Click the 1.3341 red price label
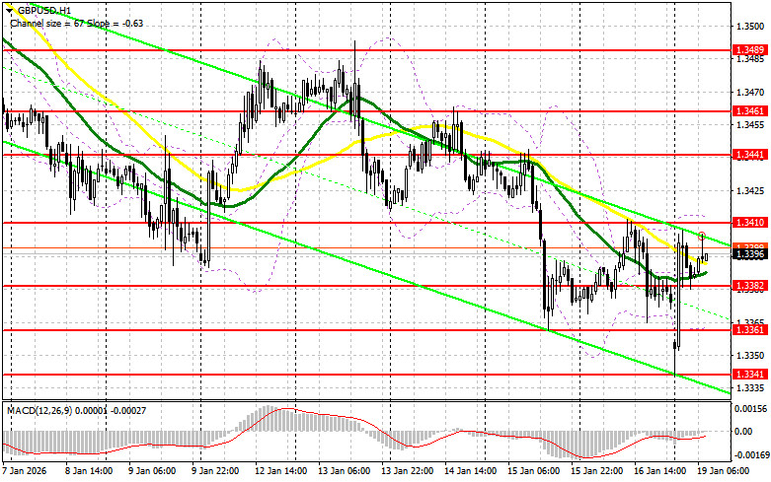 coord(750,375)
